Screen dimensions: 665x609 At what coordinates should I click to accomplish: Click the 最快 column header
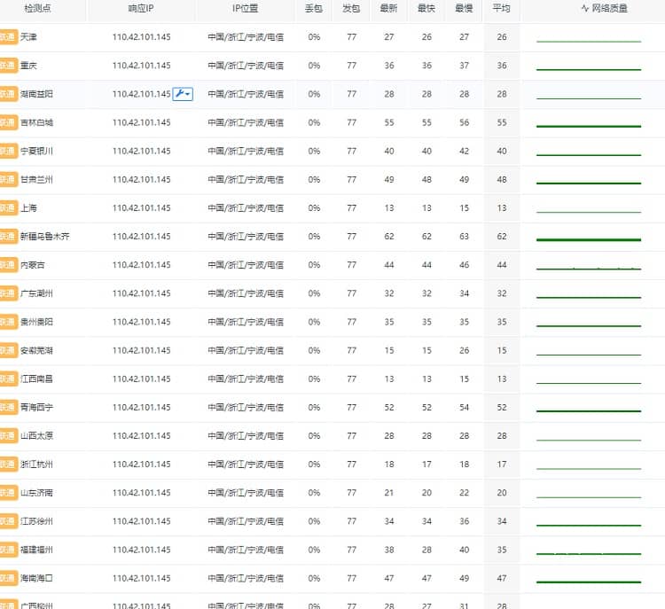426,8
